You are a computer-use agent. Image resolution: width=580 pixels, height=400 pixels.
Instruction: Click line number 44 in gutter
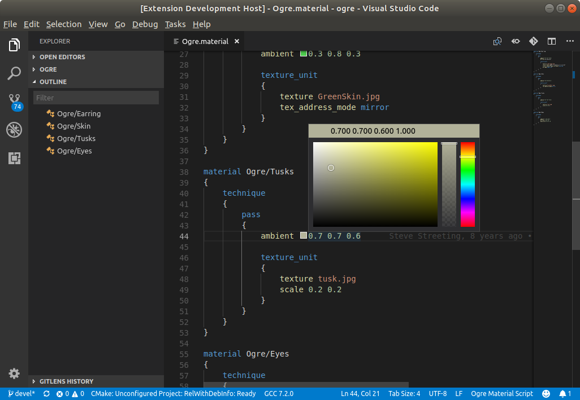point(184,236)
